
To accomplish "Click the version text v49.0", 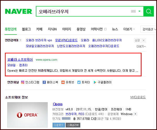I will (x=69, y=109).
